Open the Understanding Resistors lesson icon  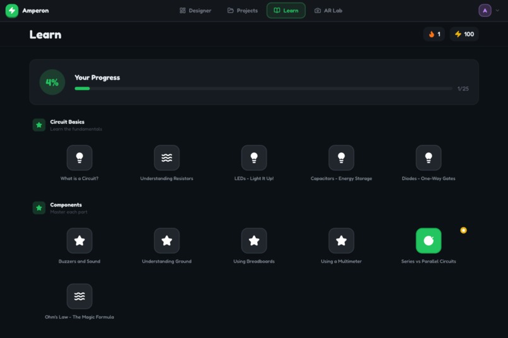[x=167, y=158]
